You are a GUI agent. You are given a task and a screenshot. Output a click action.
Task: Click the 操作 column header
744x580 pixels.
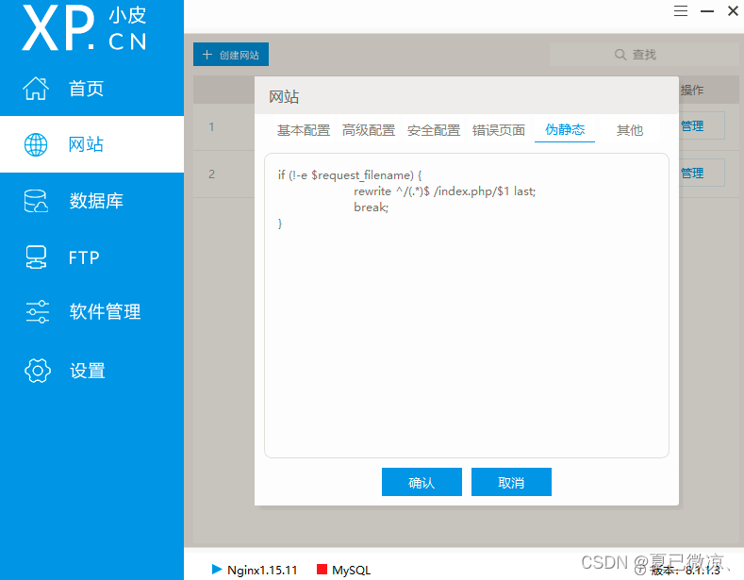(692, 91)
